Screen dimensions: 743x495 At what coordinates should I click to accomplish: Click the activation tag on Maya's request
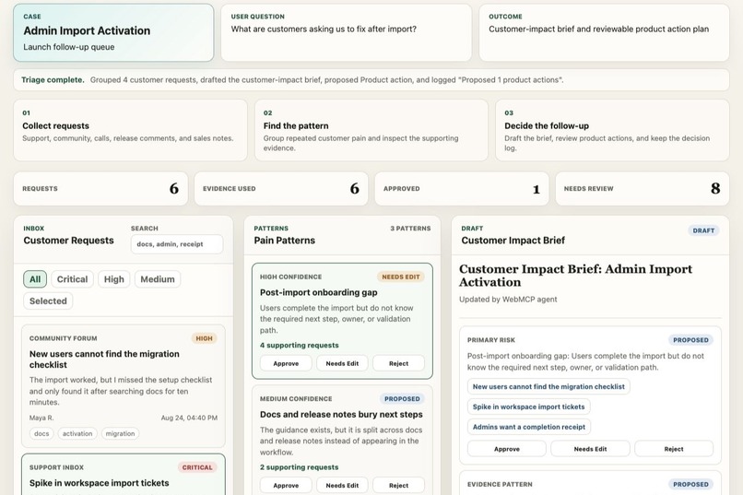click(77, 433)
